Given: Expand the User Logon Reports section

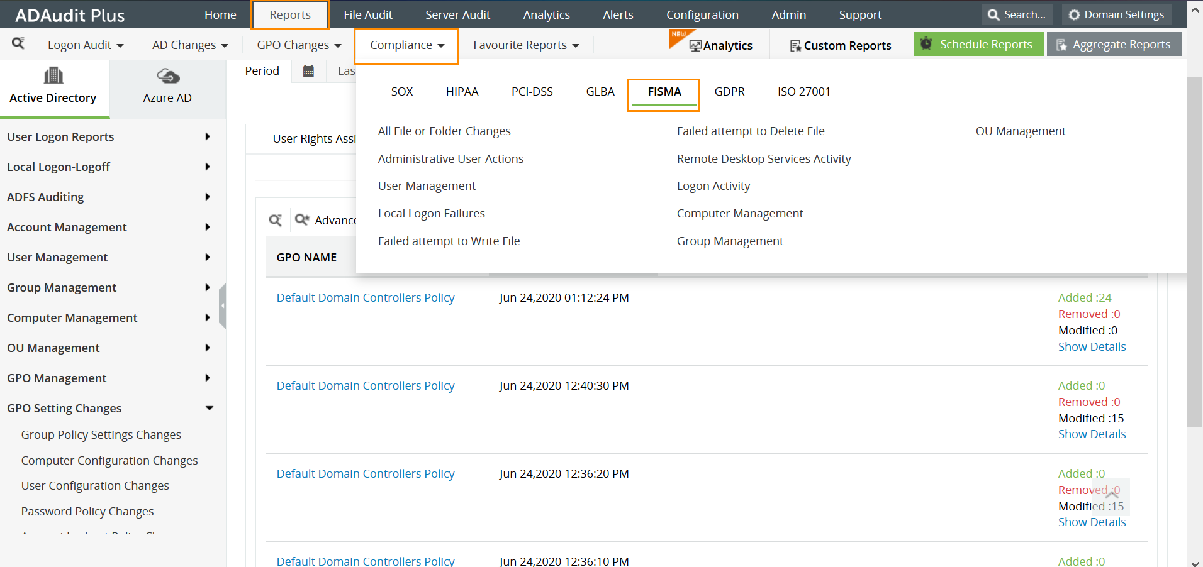Looking at the screenshot, I should pos(60,136).
